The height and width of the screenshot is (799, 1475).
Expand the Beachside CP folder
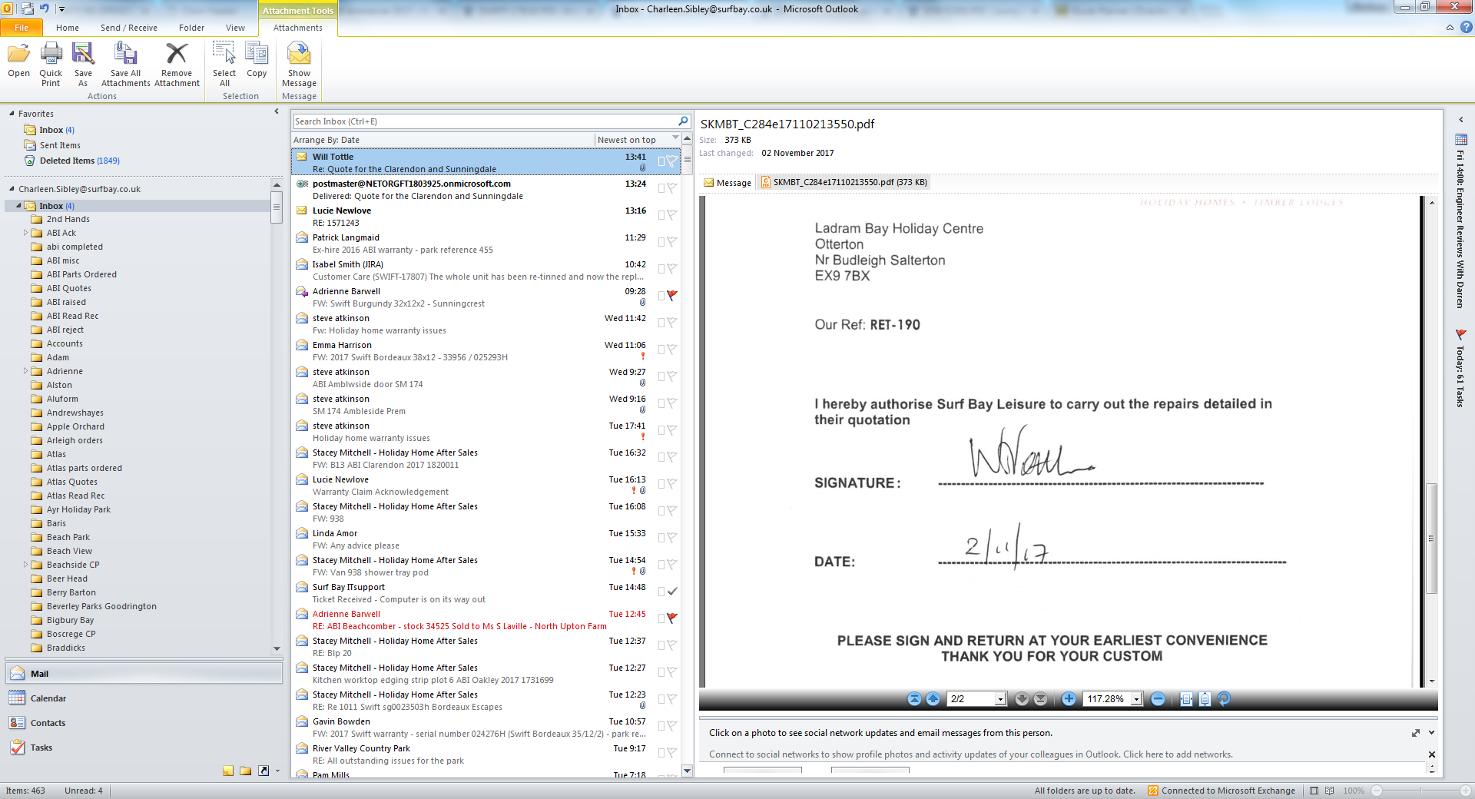25,565
